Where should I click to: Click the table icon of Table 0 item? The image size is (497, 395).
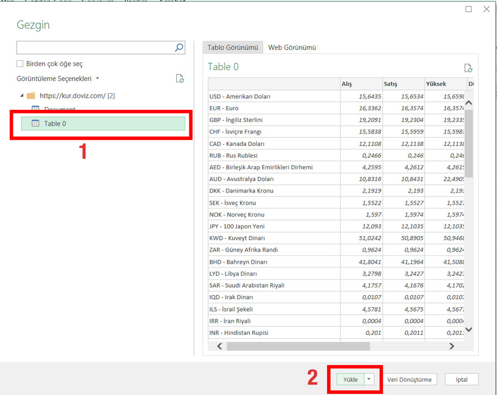coord(35,123)
